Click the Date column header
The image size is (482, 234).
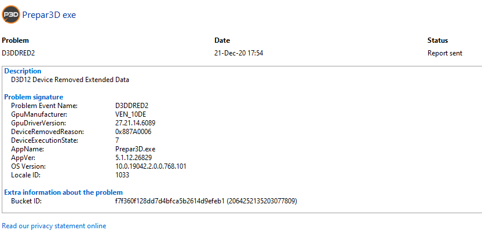click(x=222, y=40)
